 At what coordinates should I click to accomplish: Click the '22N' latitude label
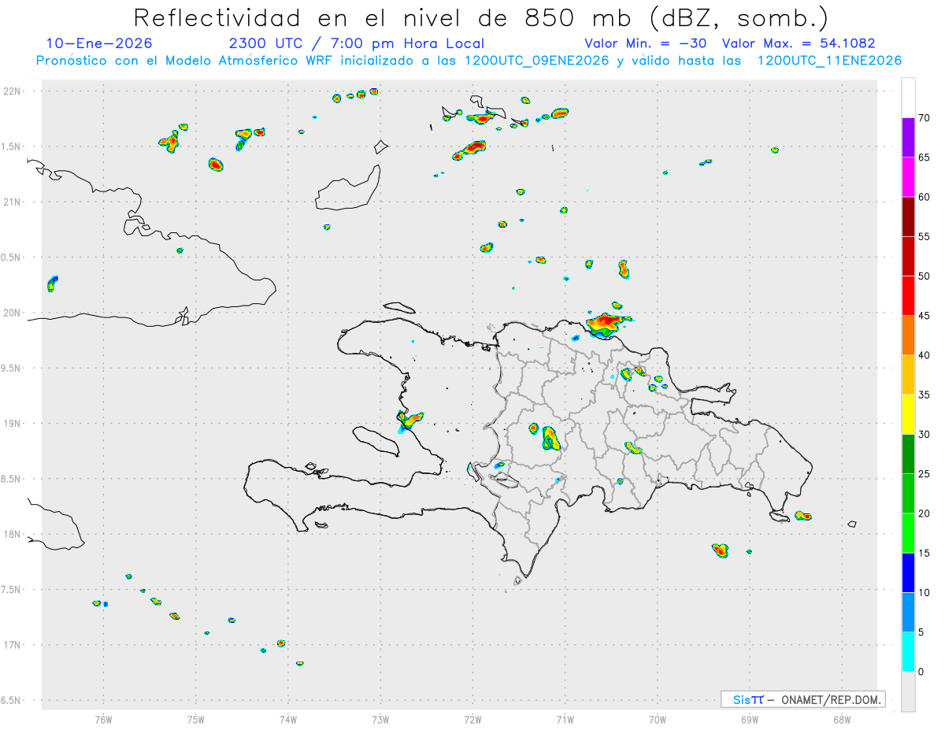point(13,91)
